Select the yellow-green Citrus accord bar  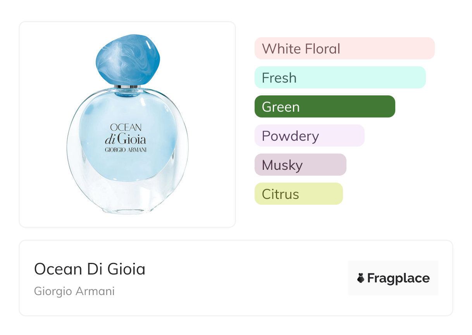tap(298, 194)
